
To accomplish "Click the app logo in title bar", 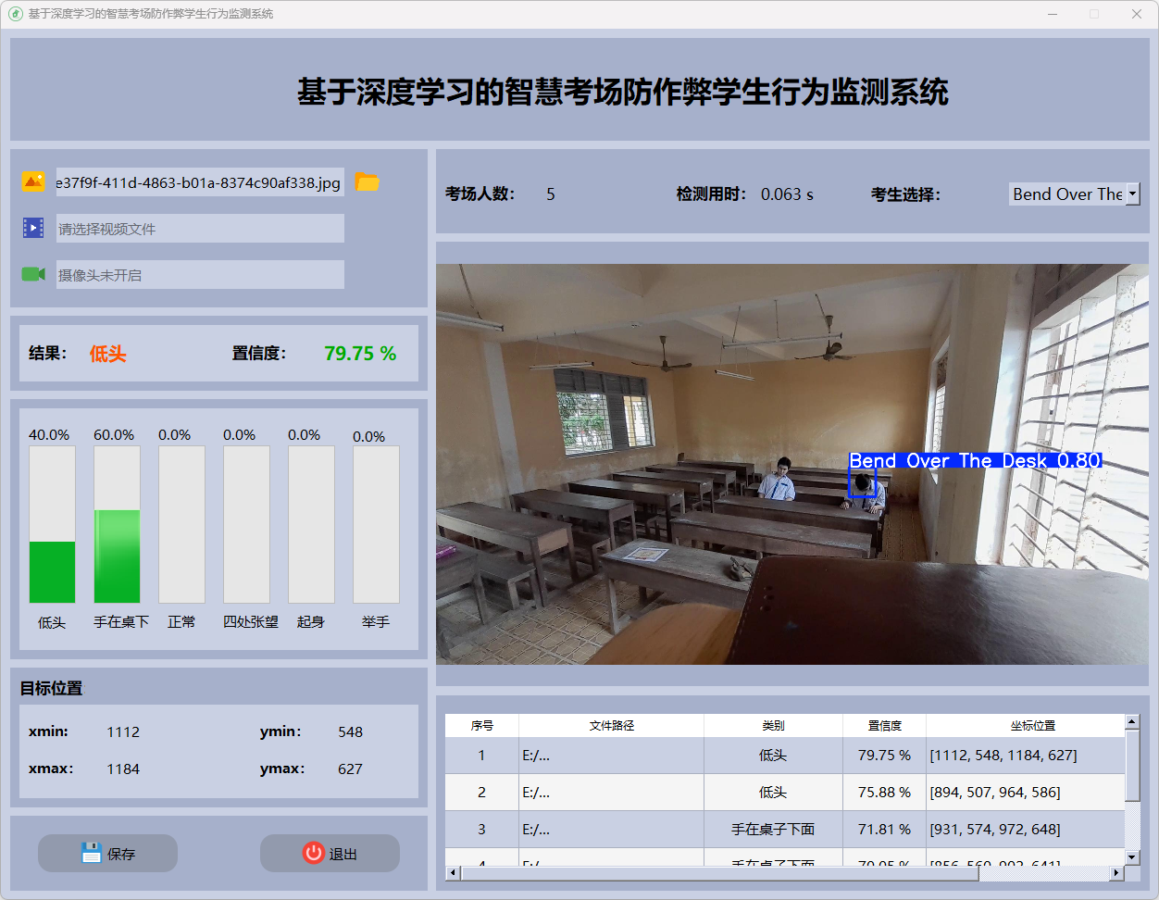I will 15,14.
